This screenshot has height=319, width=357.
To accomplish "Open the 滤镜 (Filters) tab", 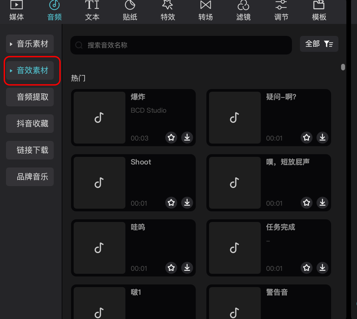I will pos(244,11).
